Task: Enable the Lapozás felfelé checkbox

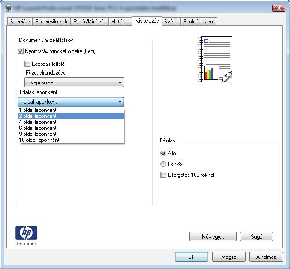Action: point(27,64)
